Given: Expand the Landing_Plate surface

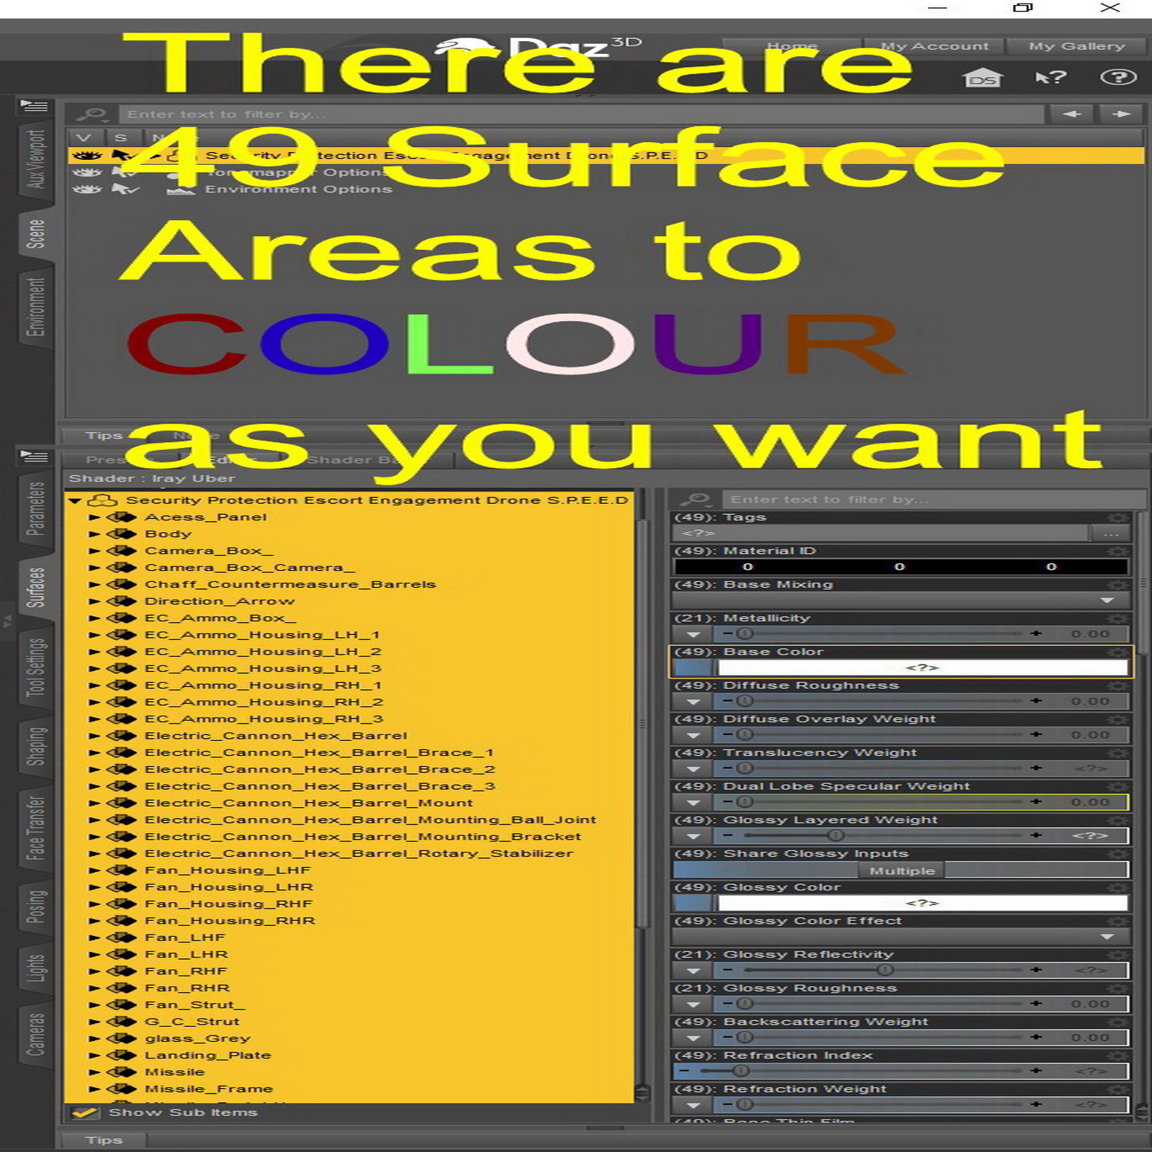Looking at the screenshot, I should [x=94, y=1056].
